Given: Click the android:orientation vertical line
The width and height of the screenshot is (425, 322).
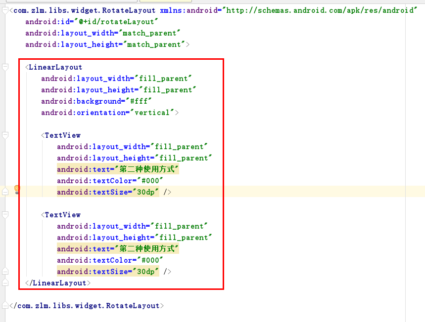Looking at the screenshot, I should [110, 113].
